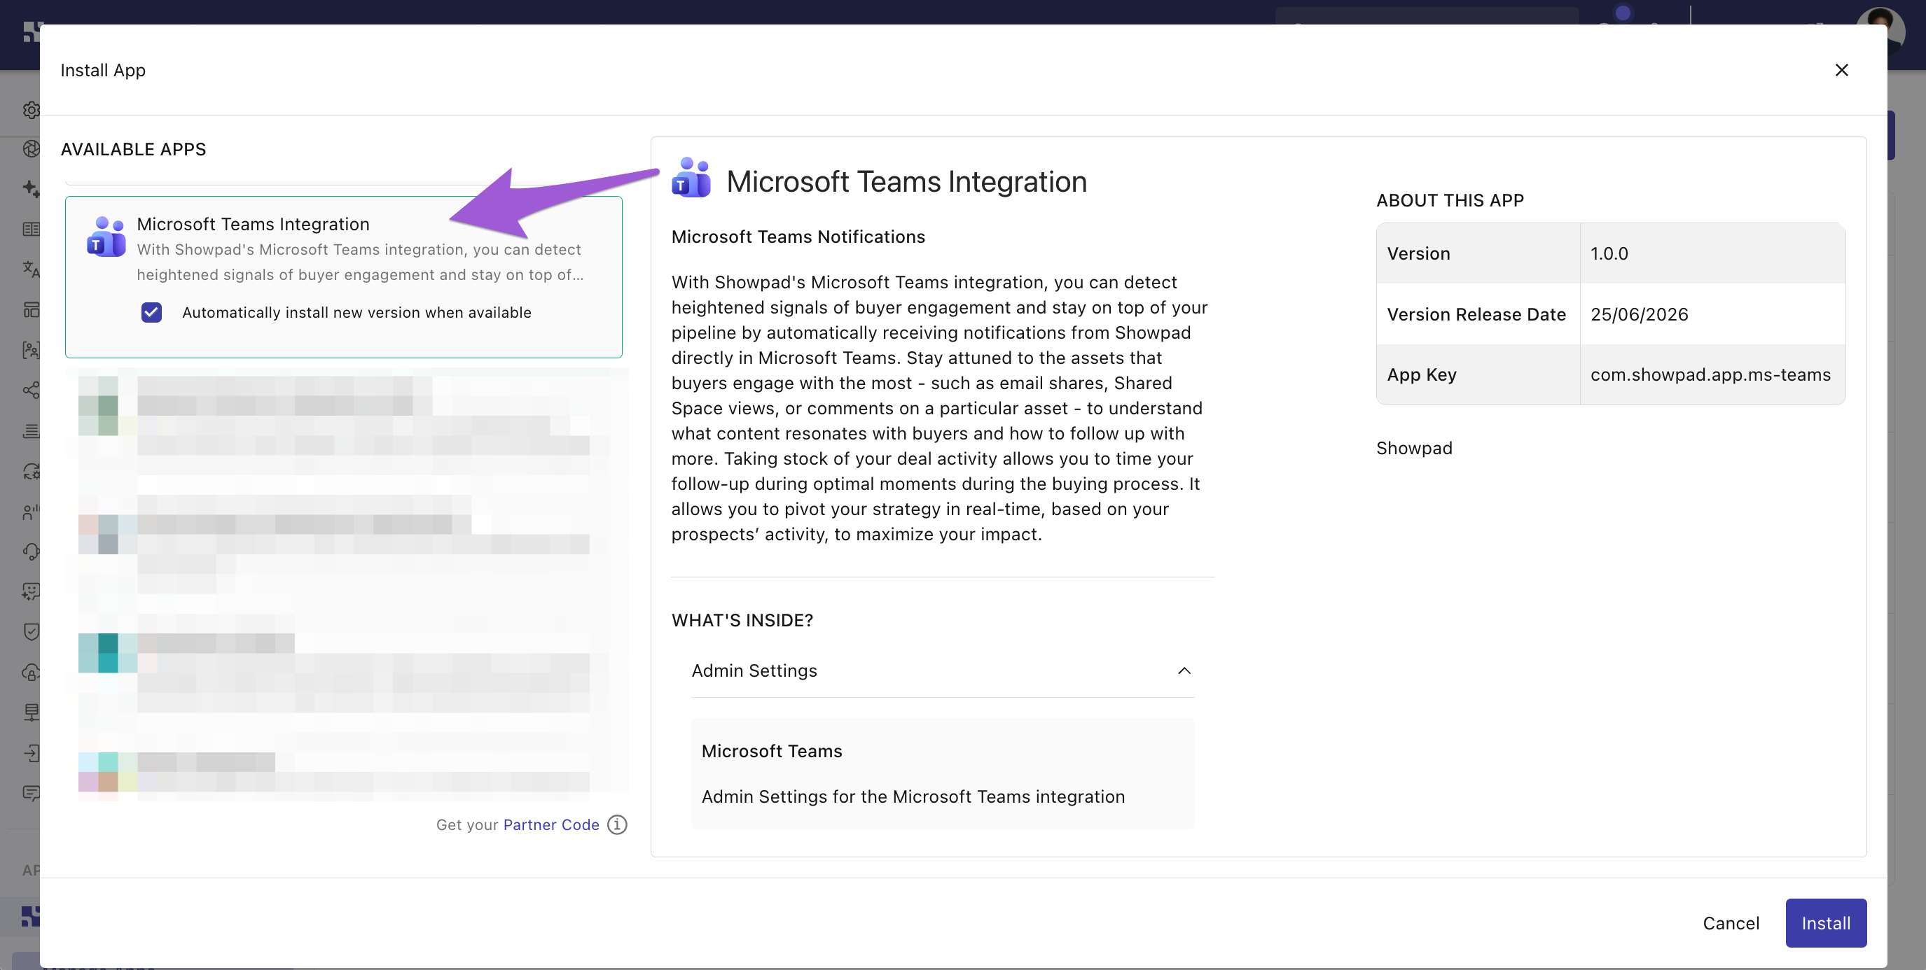The width and height of the screenshot is (1926, 970).
Task: Click the Microsoft Teams admin settings card
Action: pyautogui.click(x=942, y=773)
